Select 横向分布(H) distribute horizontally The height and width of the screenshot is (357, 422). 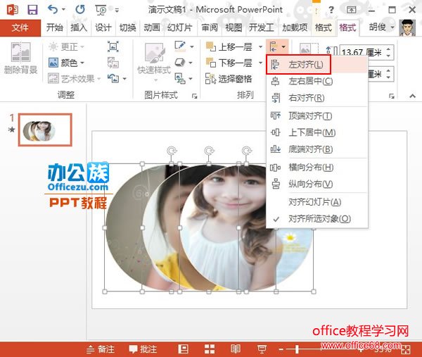click(316, 168)
